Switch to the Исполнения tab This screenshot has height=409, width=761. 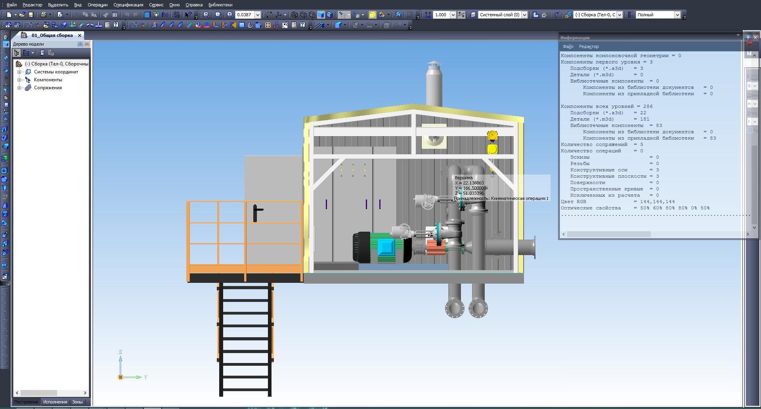(x=55, y=402)
